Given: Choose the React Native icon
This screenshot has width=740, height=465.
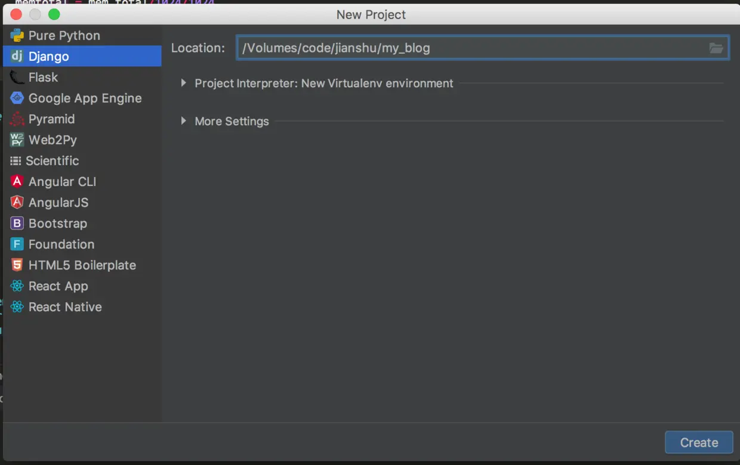Looking at the screenshot, I should click(17, 307).
